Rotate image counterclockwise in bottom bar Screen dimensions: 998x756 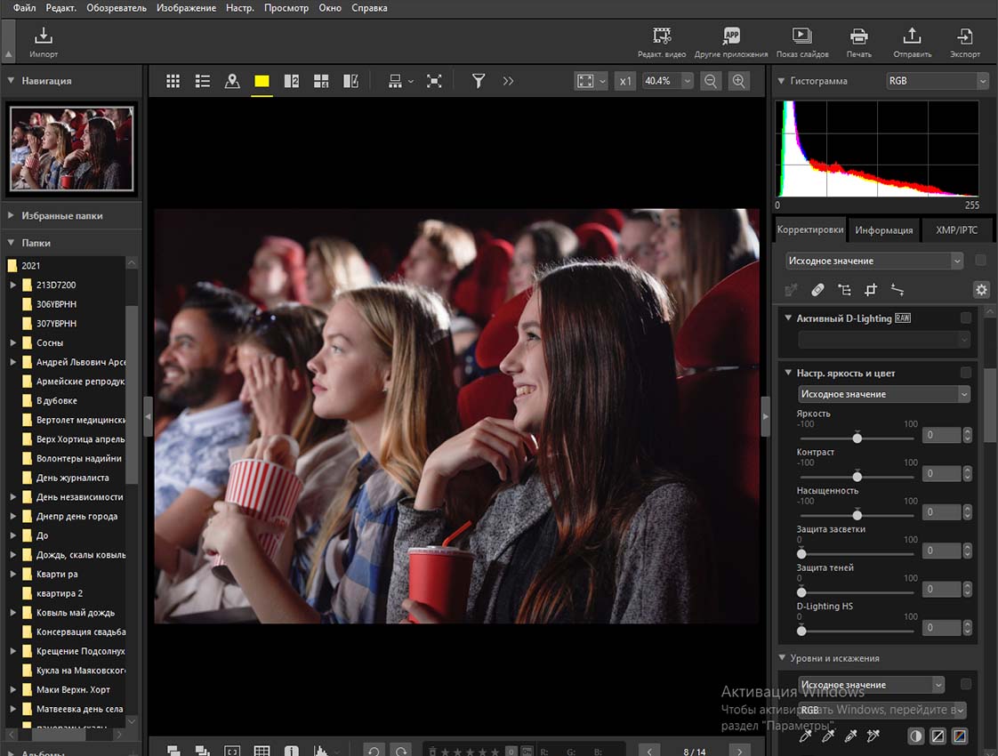(374, 751)
